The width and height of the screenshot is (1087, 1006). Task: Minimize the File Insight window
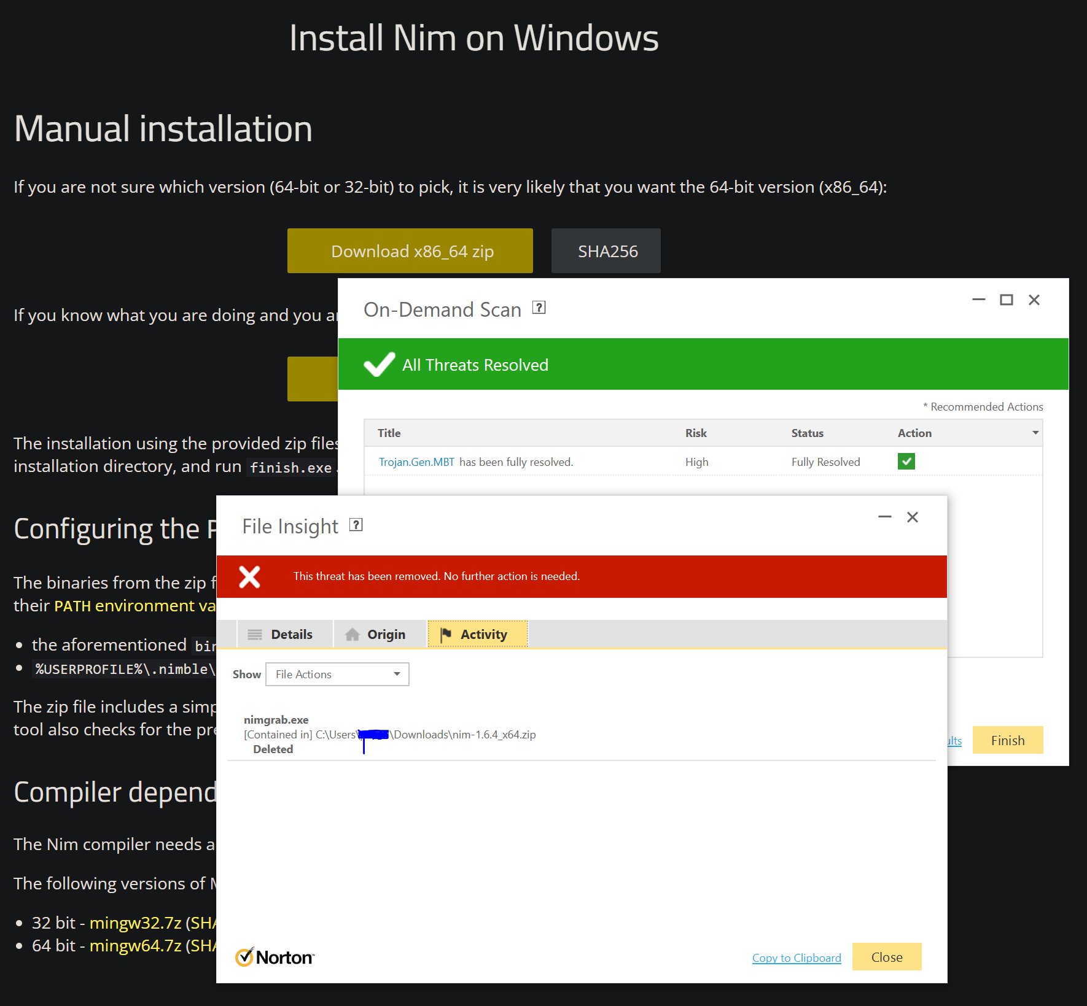(884, 517)
